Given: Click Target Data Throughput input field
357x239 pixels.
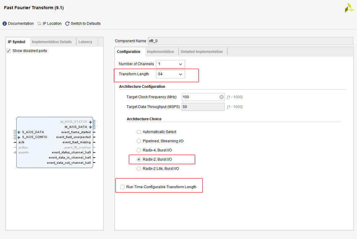Looking at the screenshot, I should 203,107.
